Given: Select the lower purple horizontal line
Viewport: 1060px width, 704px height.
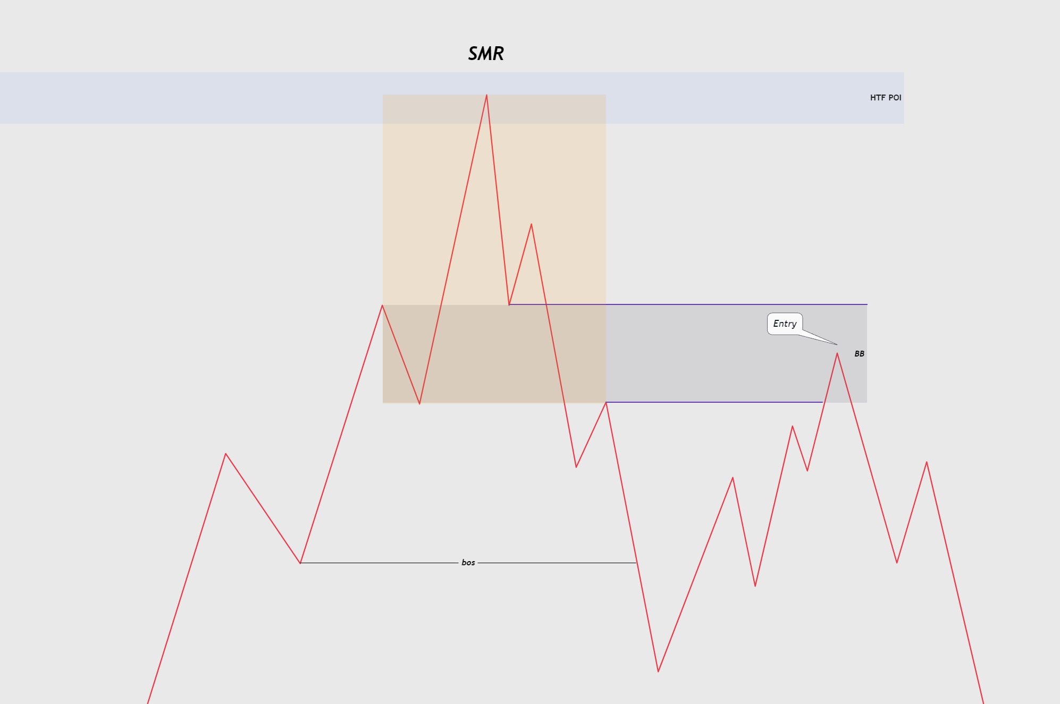Looking at the screenshot, I should (714, 402).
